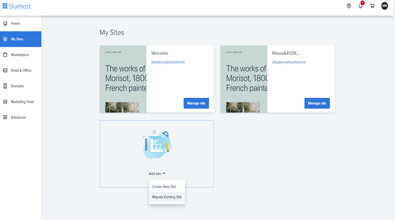This screenshot has width=395, height=220.
Task: Open Marketplace from the sidebar
Action: point(21,55)
